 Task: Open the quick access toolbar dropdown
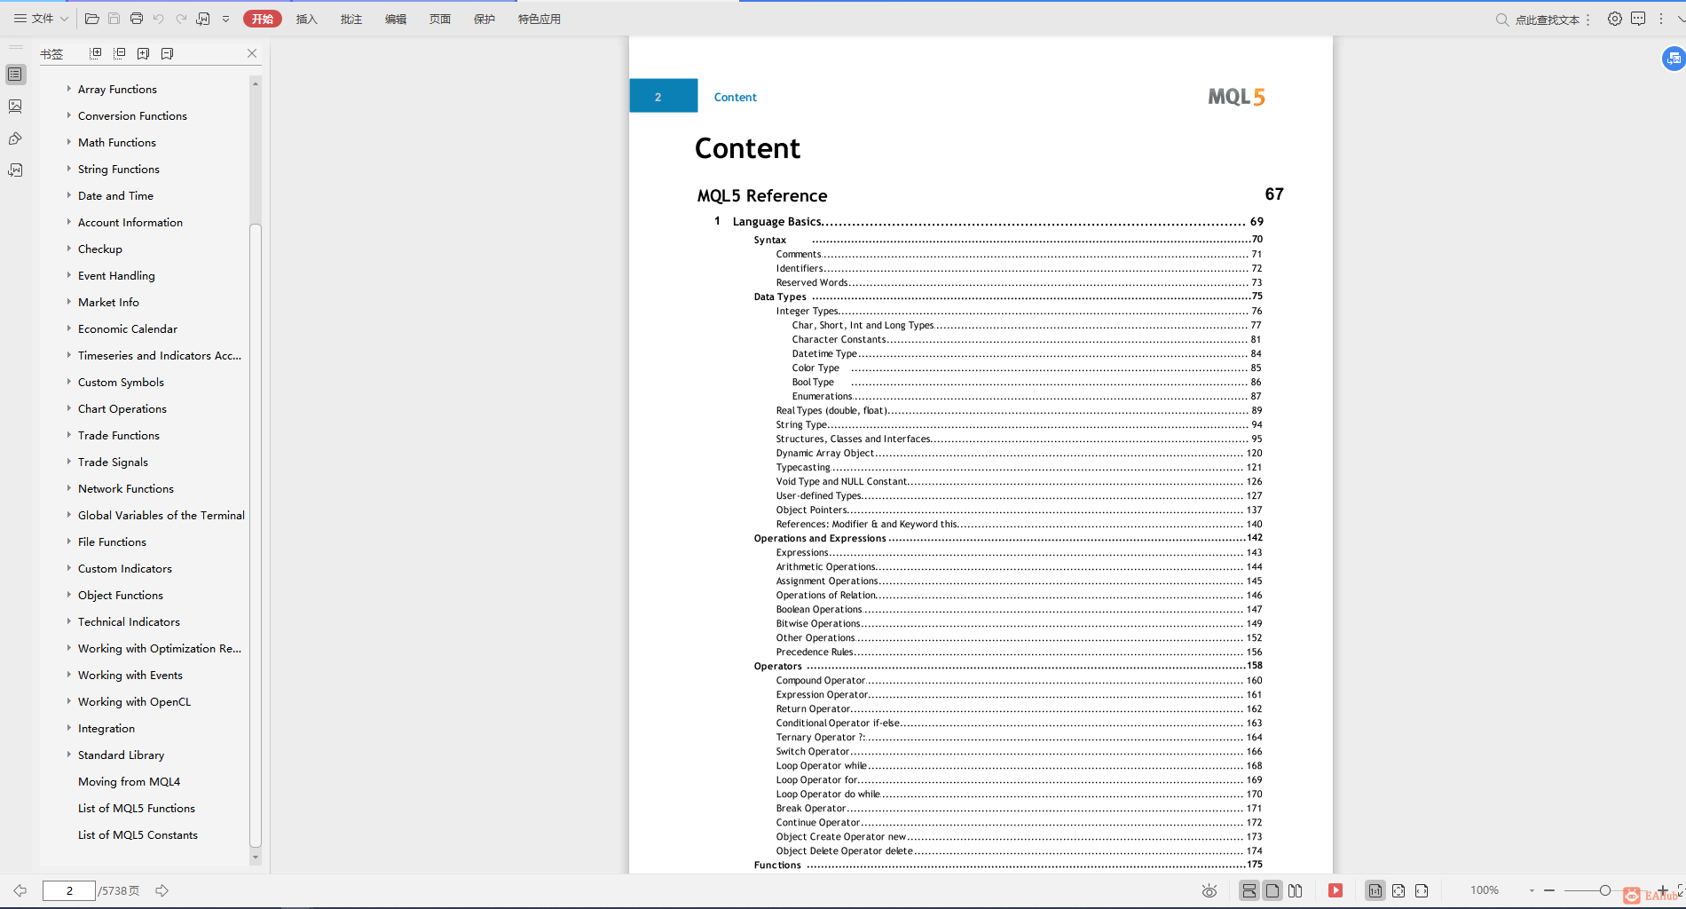click(x=225, y=19)
